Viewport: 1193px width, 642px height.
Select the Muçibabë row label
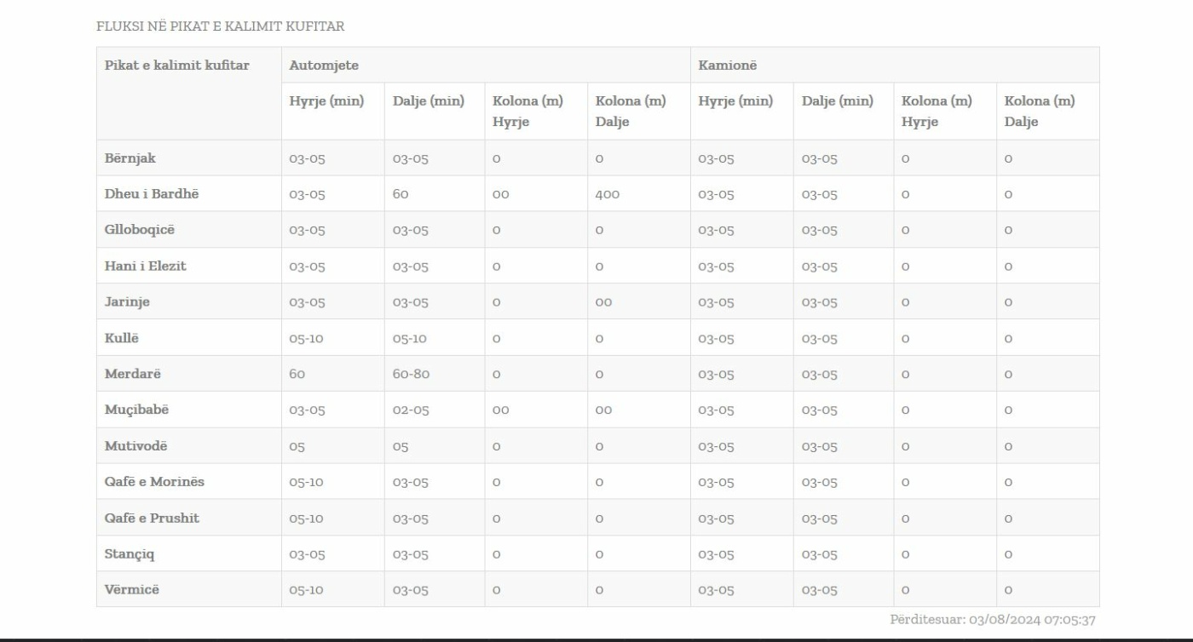coord(136,410)
